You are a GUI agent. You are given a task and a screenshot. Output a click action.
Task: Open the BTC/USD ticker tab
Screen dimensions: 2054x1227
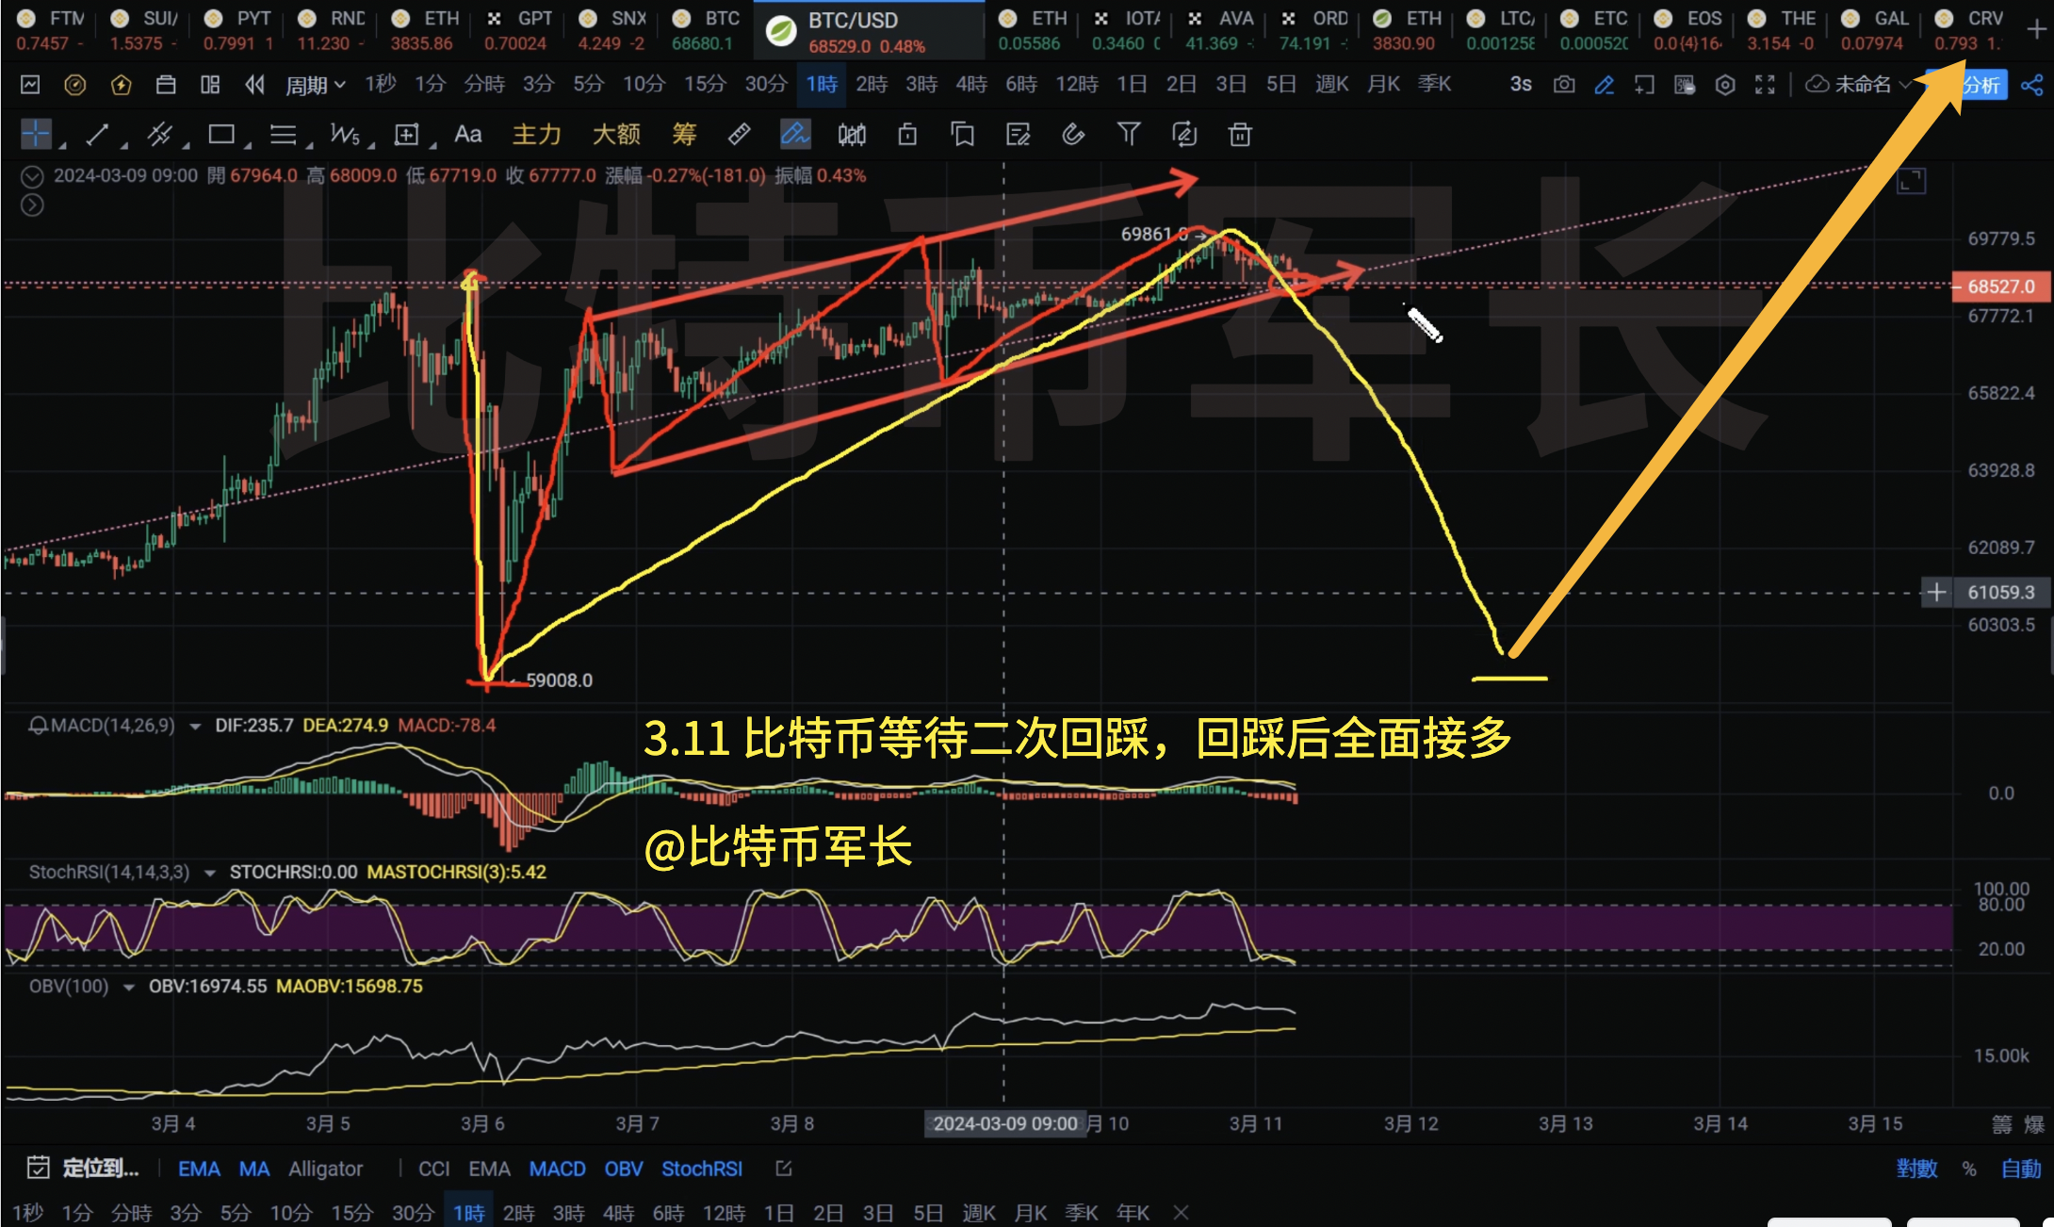[869, 31]
